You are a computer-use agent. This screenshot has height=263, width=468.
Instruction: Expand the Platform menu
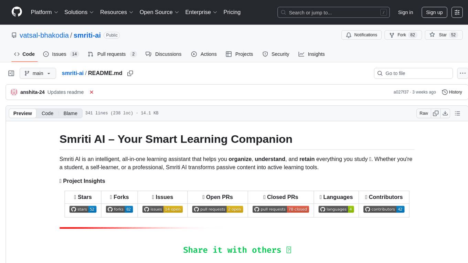click(44, 12)
